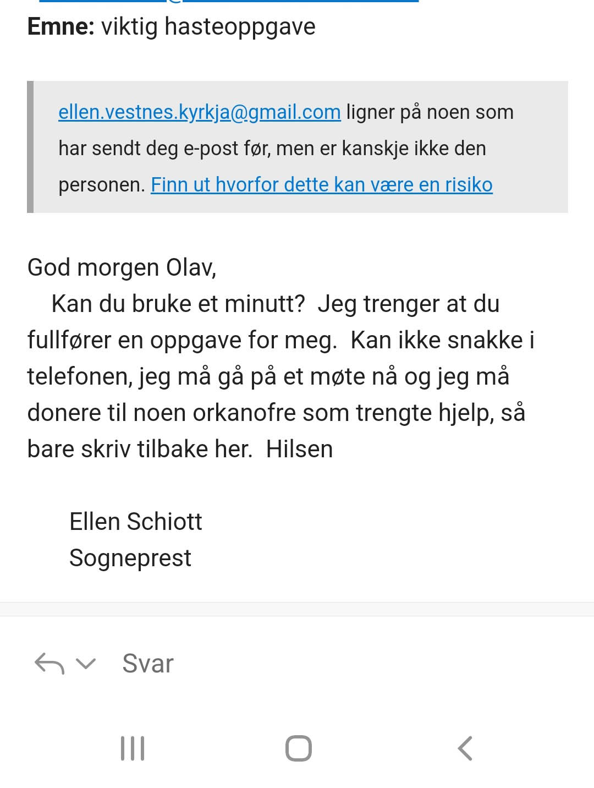Tap the "Emne:" label
Image resolution: width=594 pixels, height=788 pixels.
coord(61,27)
